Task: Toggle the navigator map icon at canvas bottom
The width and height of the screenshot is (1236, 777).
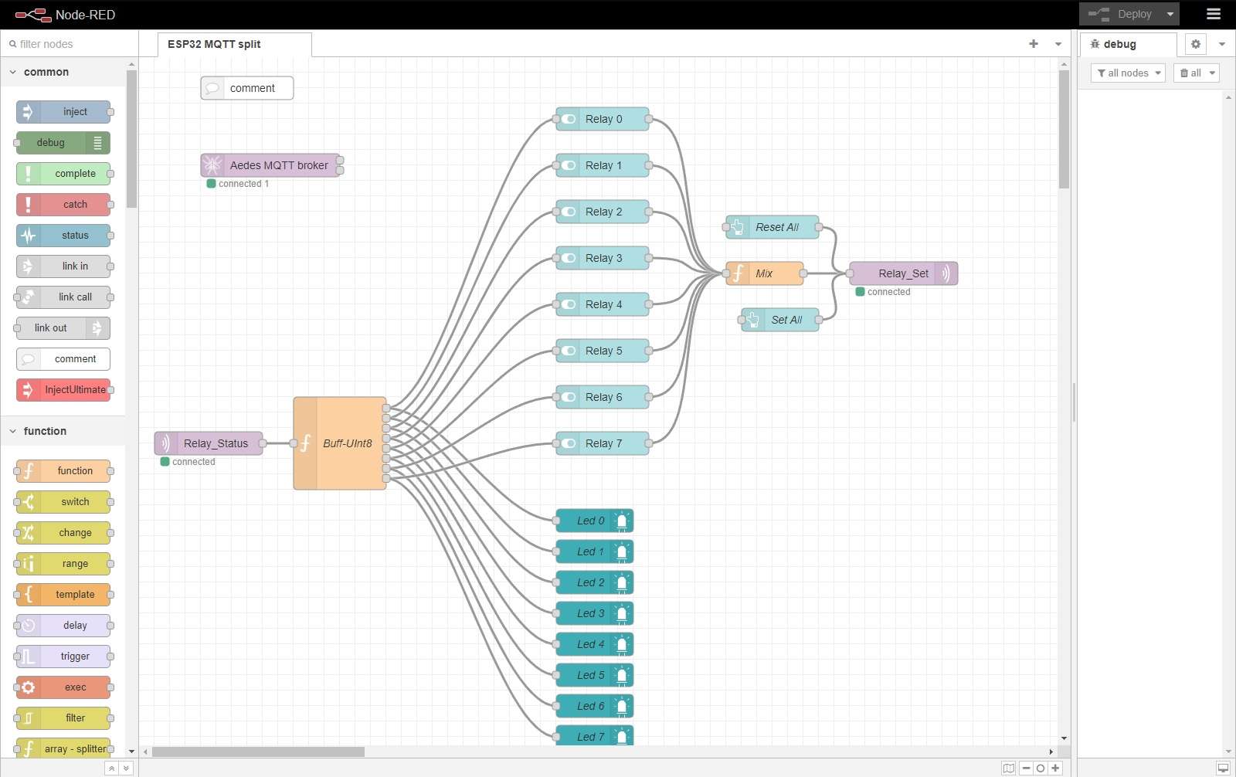Action: [x=1009, y=769]
